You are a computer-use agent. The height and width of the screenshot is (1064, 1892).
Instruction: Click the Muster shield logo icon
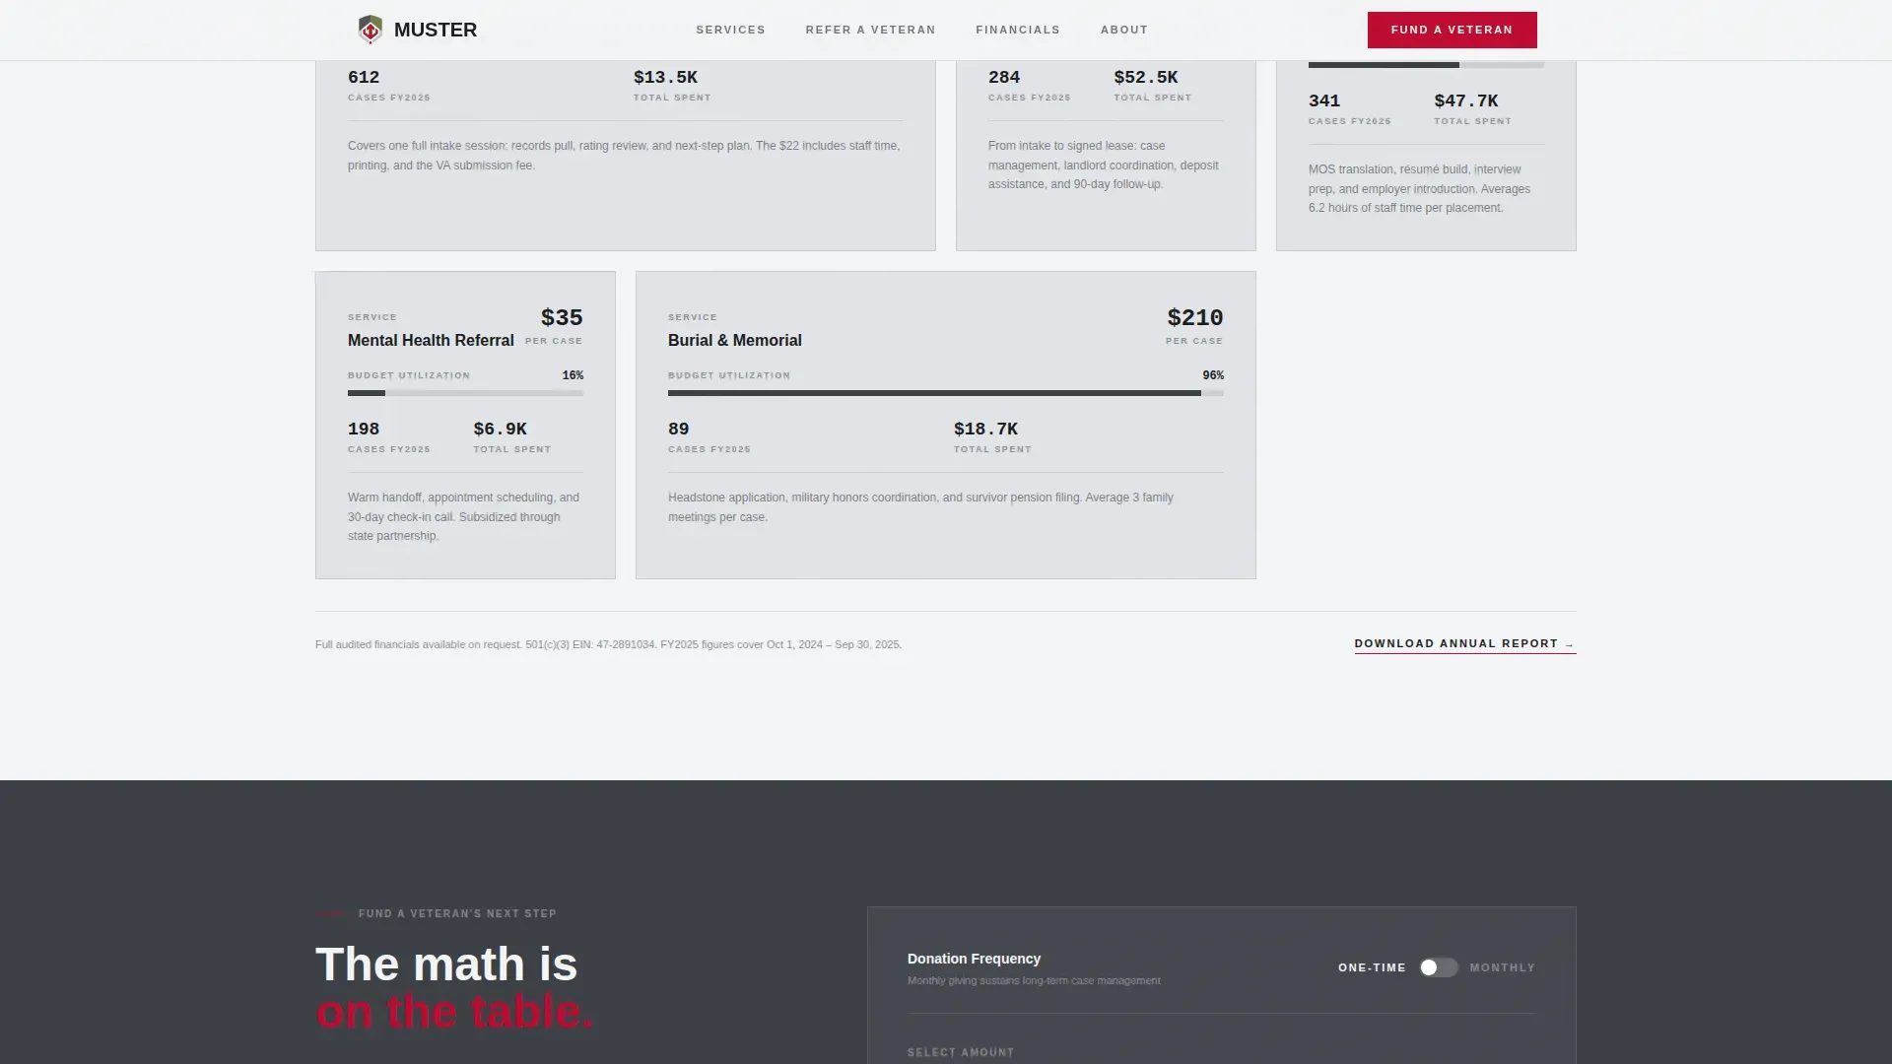coord(371,30)
